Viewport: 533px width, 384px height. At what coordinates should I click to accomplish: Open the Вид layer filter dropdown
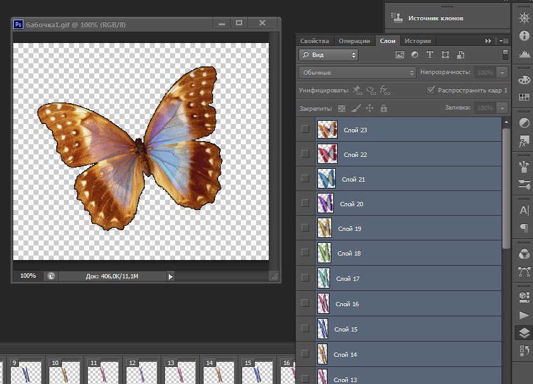328,55
